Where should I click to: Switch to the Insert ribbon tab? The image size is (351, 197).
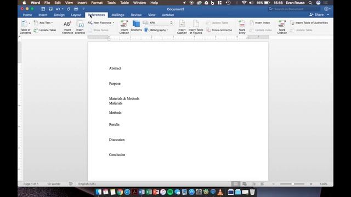click(x=43, y=15)
